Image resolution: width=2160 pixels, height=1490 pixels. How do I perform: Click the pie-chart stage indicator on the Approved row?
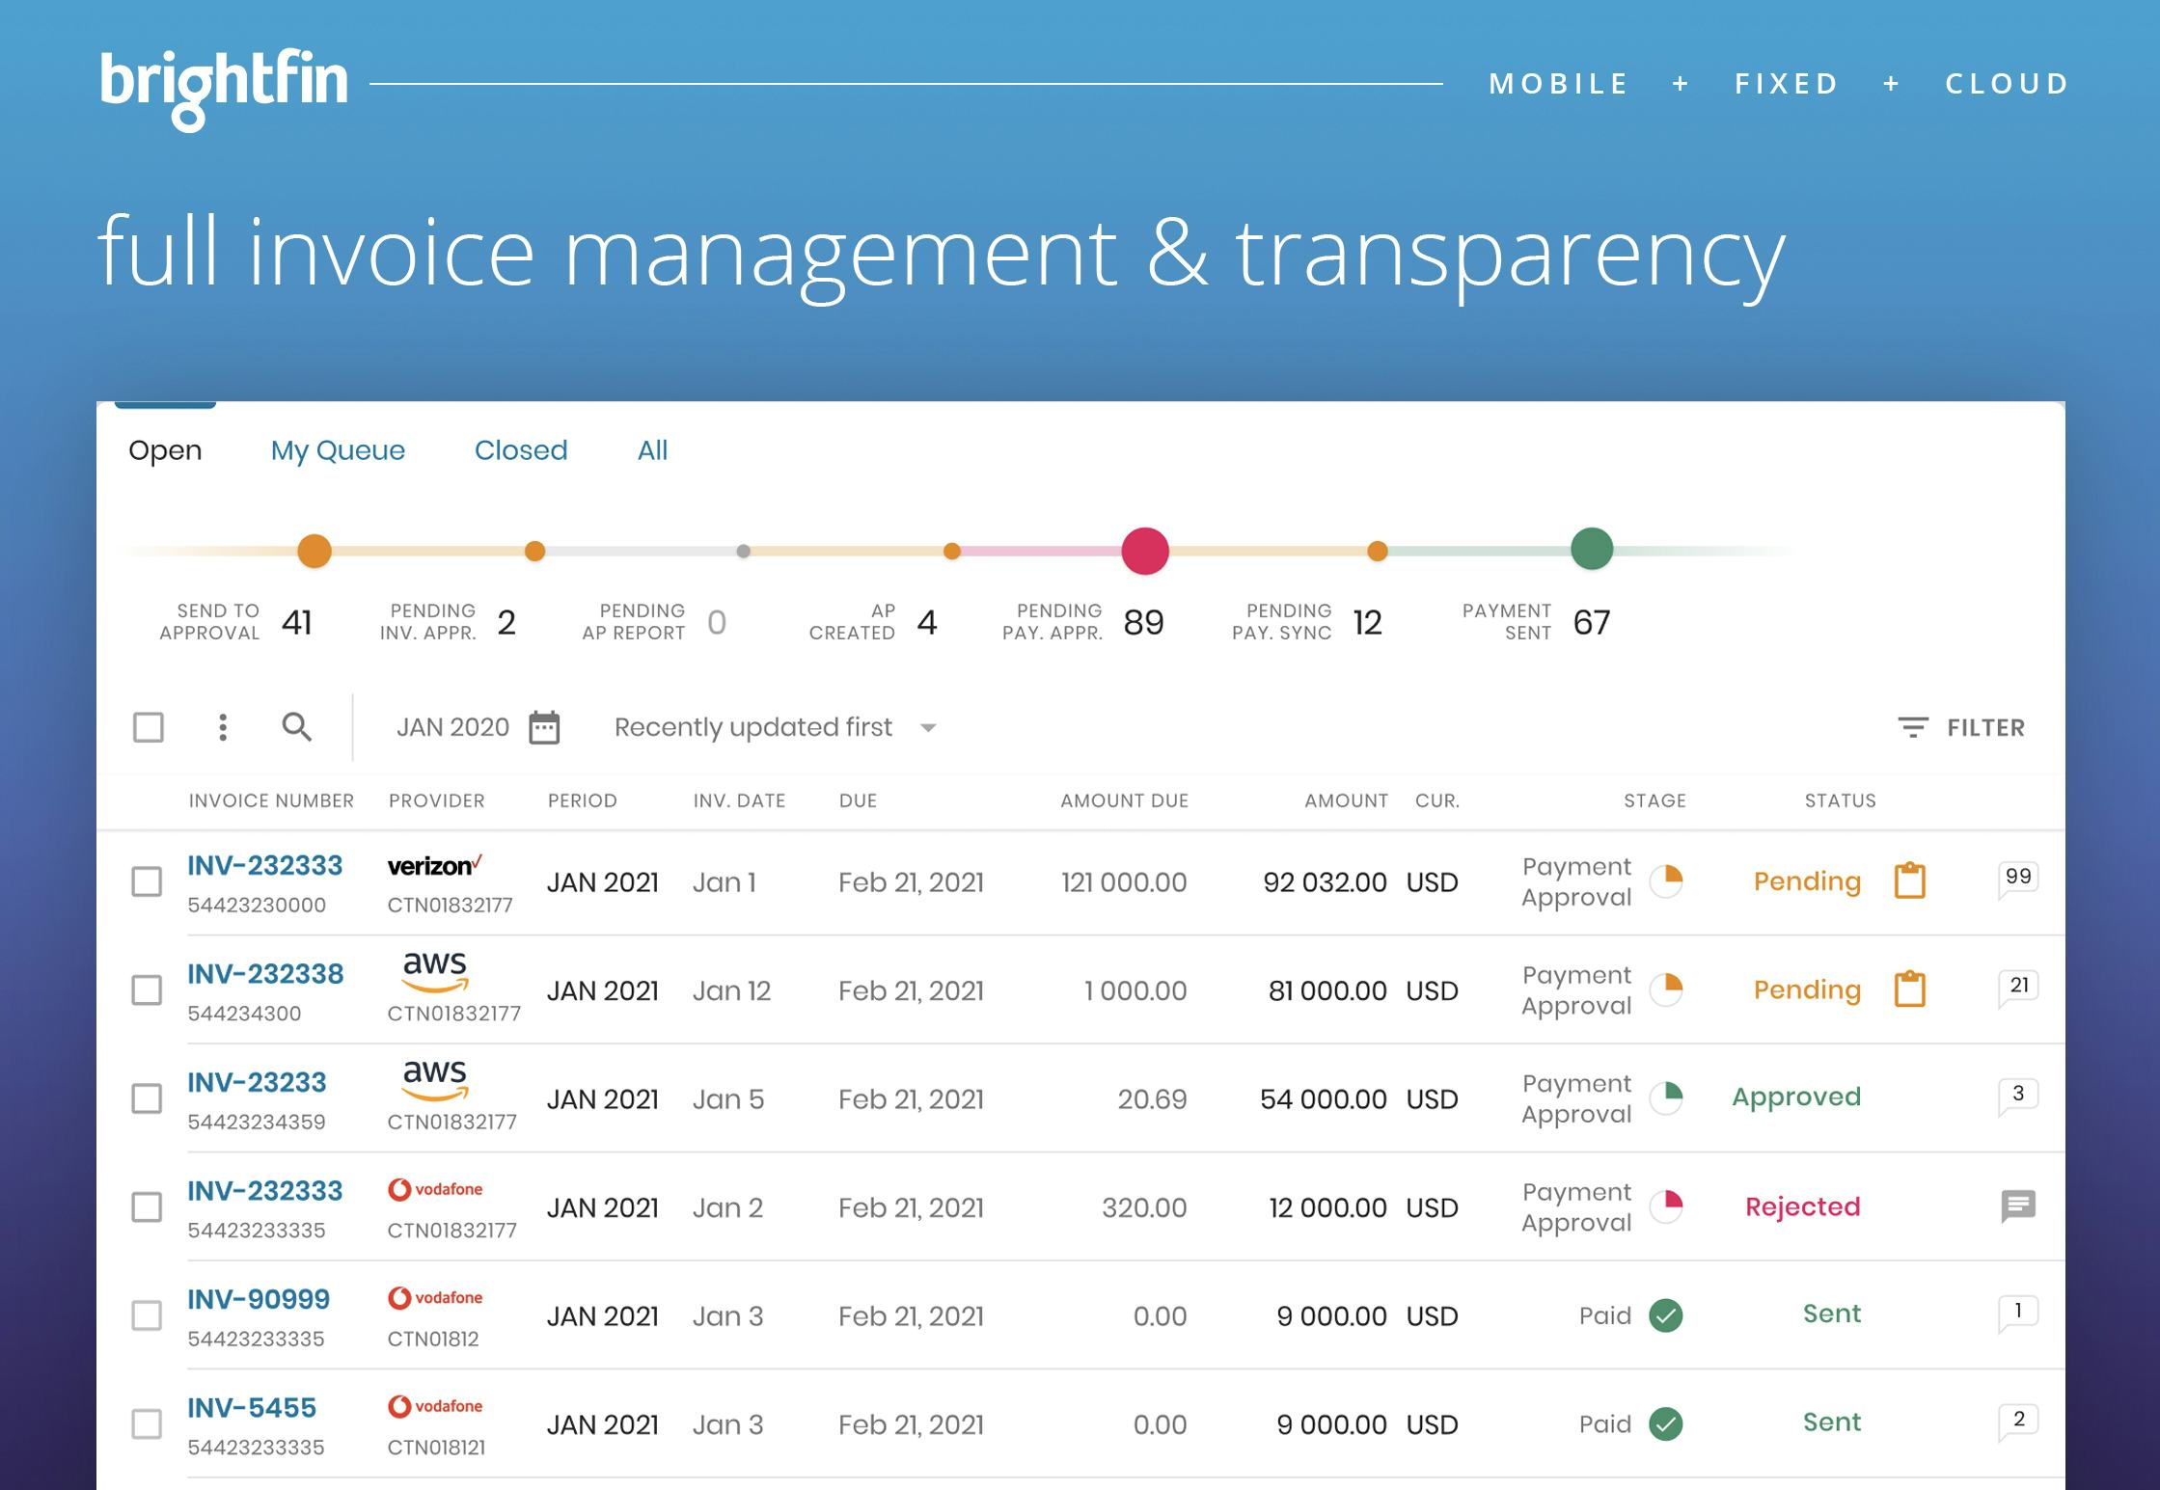click(1668, 1097)
